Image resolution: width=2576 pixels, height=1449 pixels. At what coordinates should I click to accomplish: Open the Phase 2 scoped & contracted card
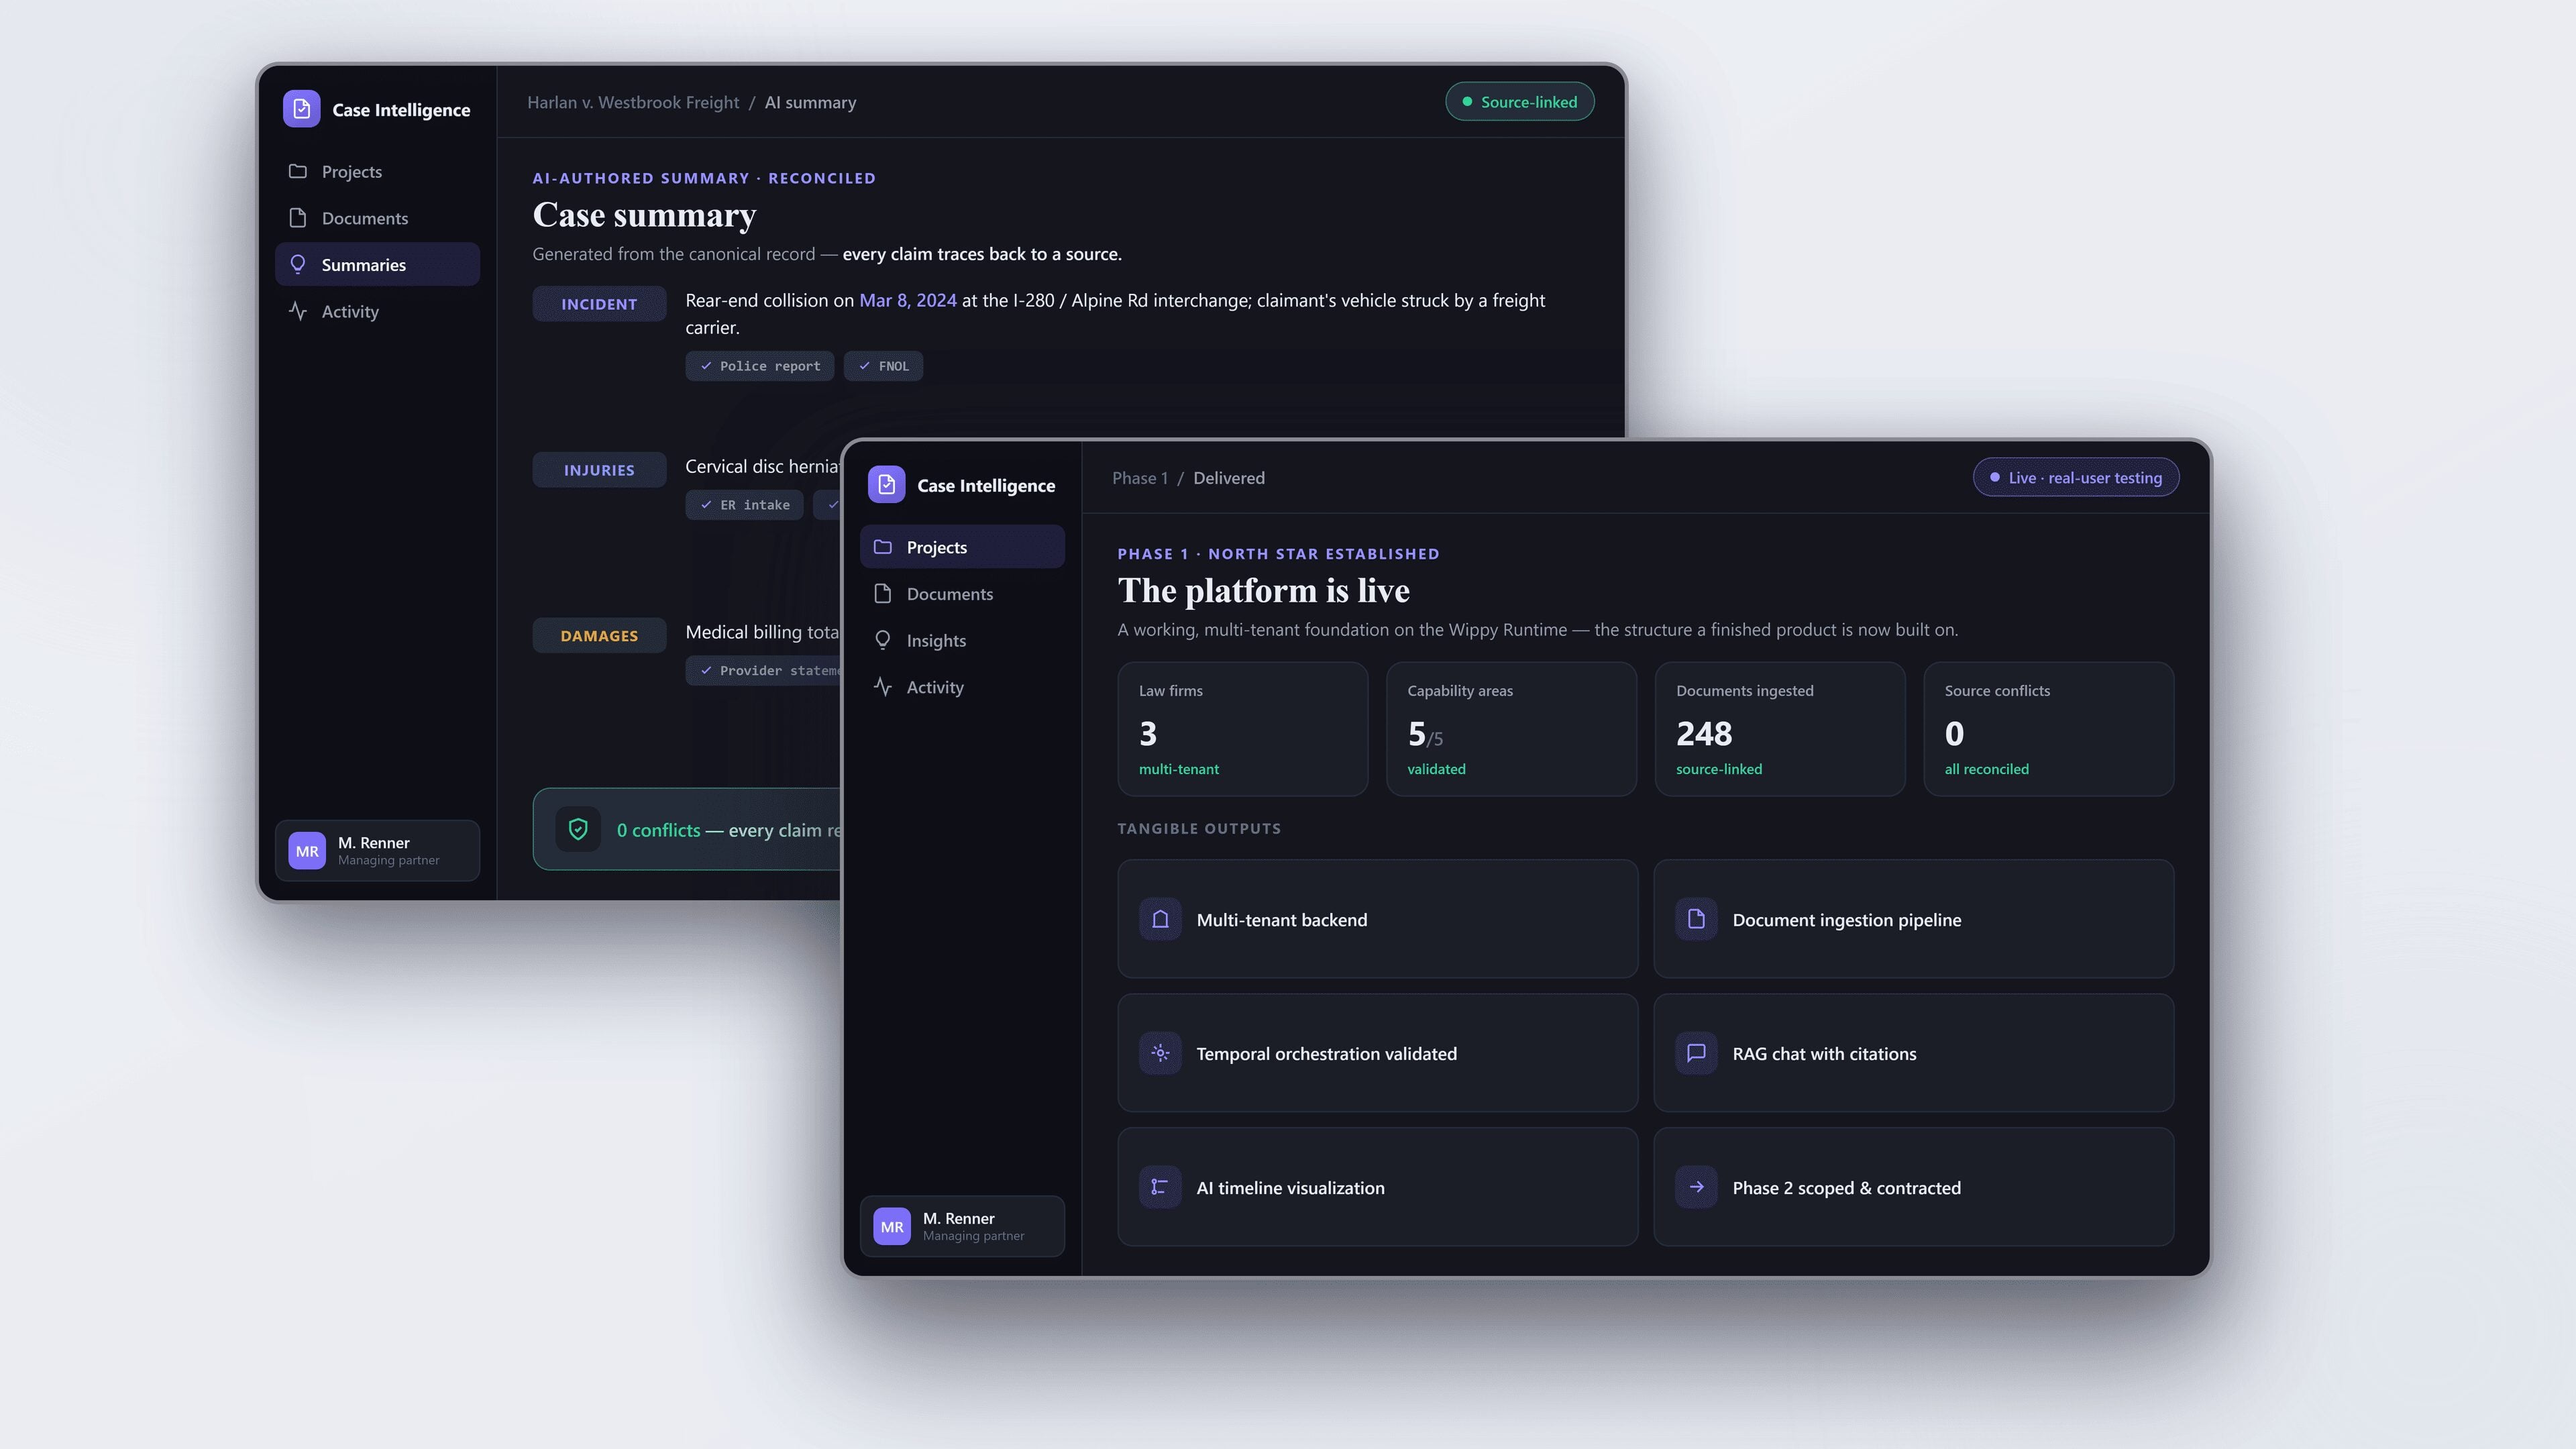1914,1187
